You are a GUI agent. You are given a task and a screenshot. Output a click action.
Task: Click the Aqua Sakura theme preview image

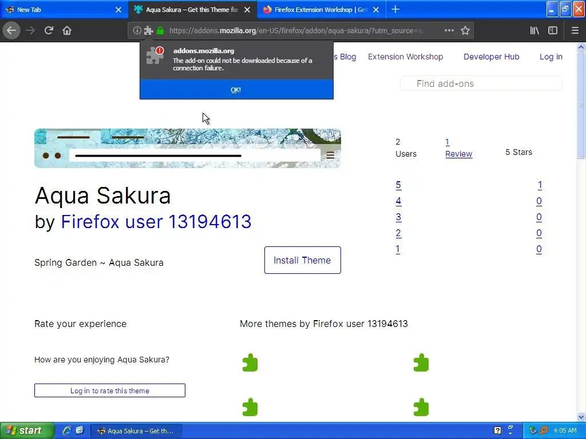[188, 148]
